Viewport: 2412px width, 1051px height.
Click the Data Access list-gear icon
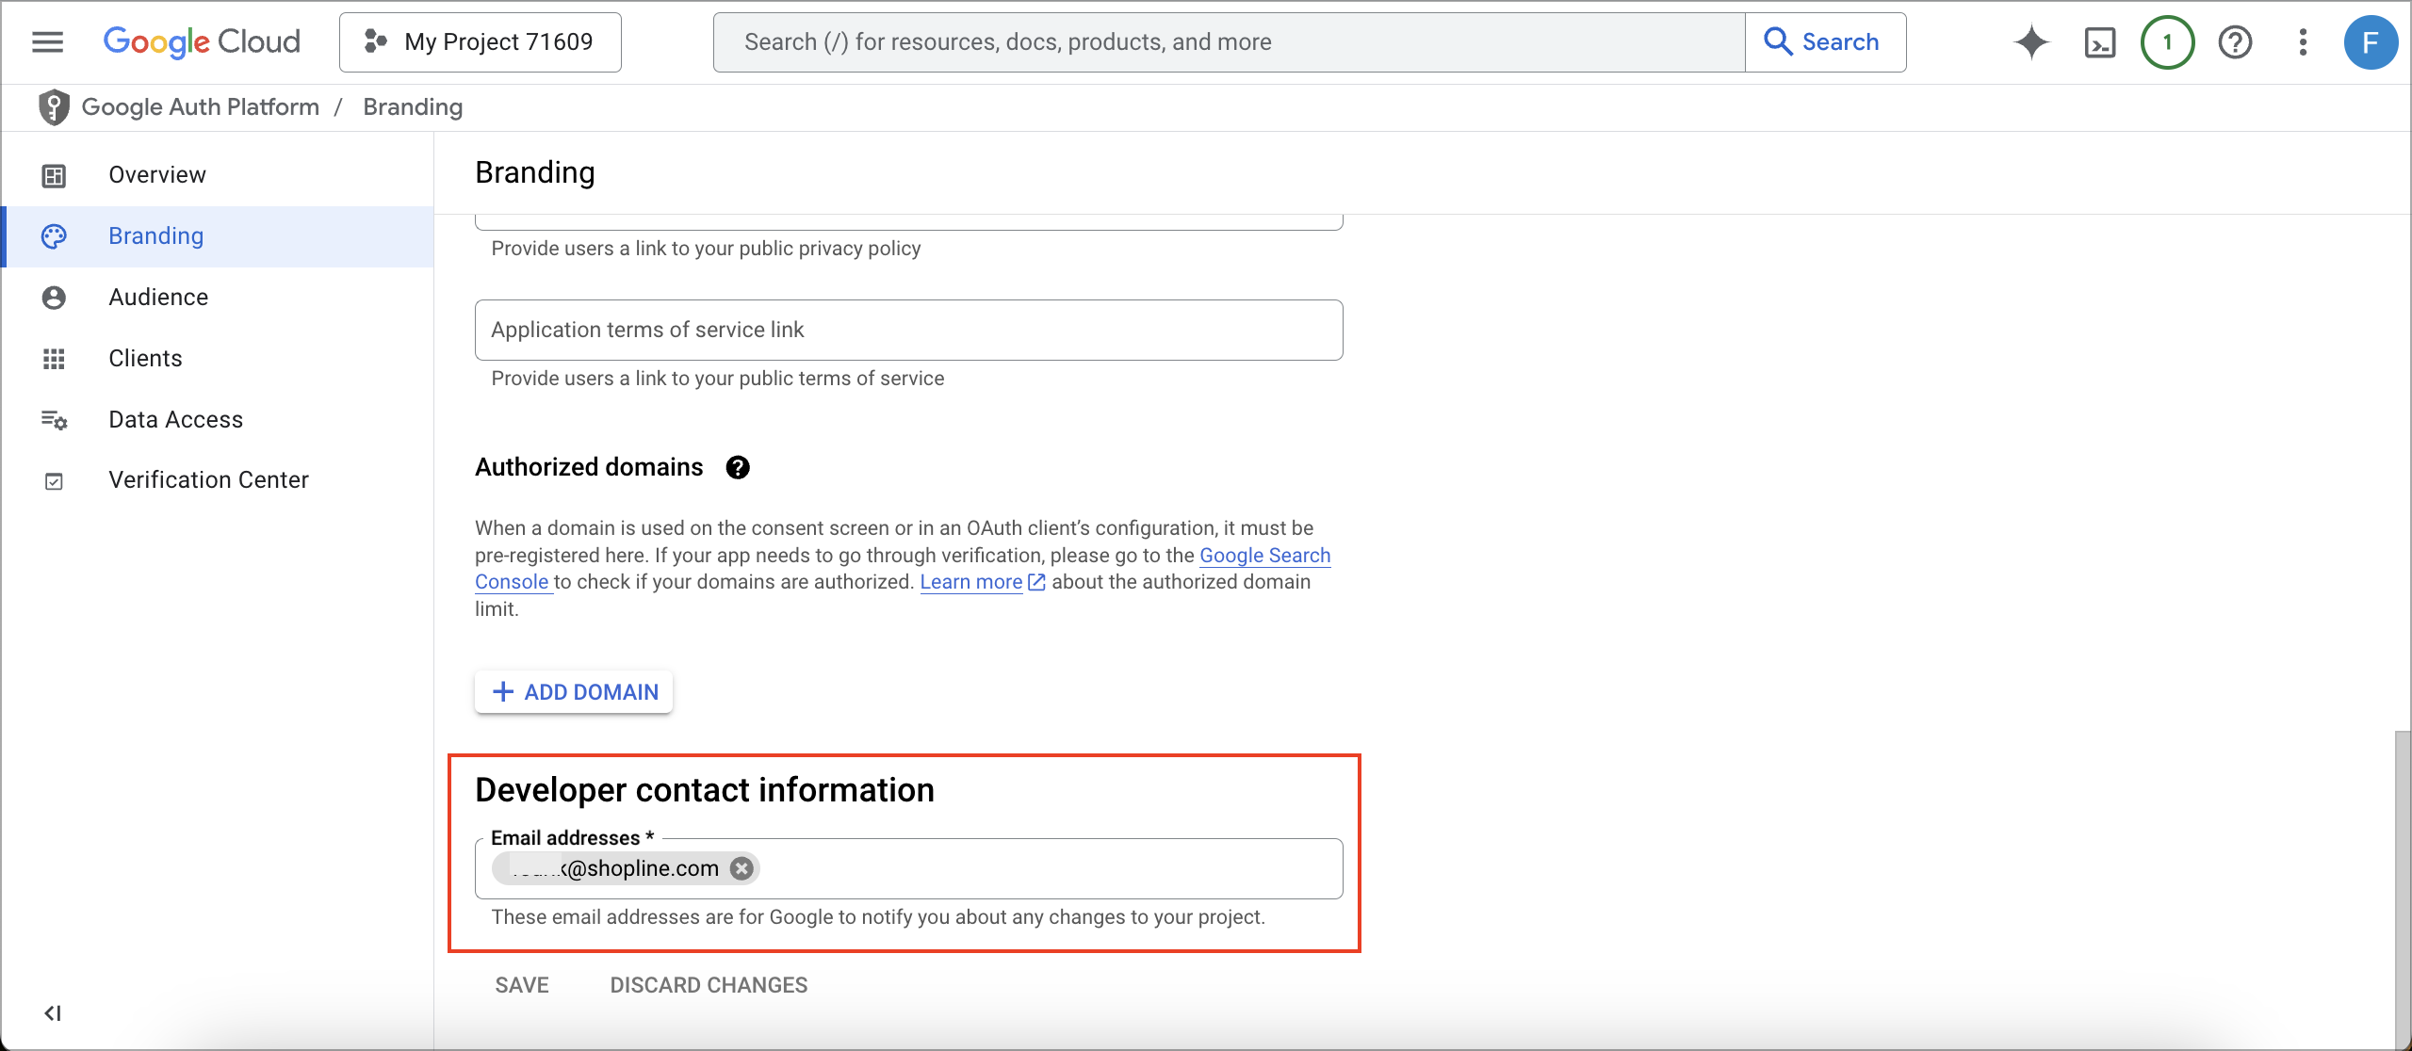tap(54, 420)
